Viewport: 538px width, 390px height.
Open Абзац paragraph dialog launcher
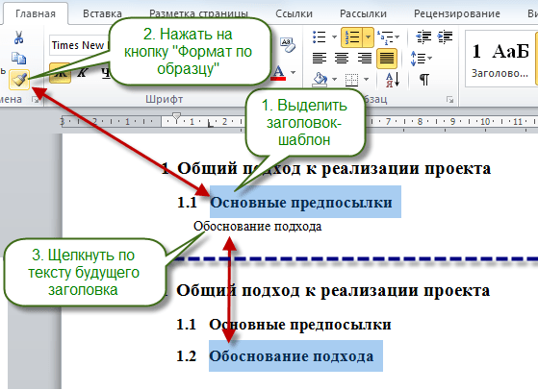click(449, 100)
